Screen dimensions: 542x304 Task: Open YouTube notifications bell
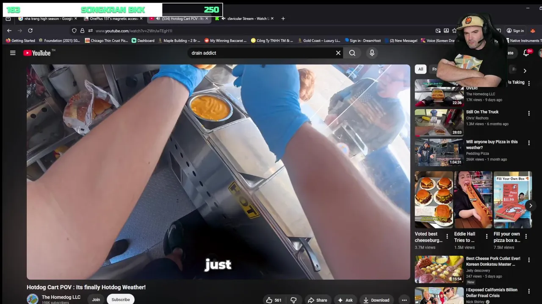coord(526,53)
